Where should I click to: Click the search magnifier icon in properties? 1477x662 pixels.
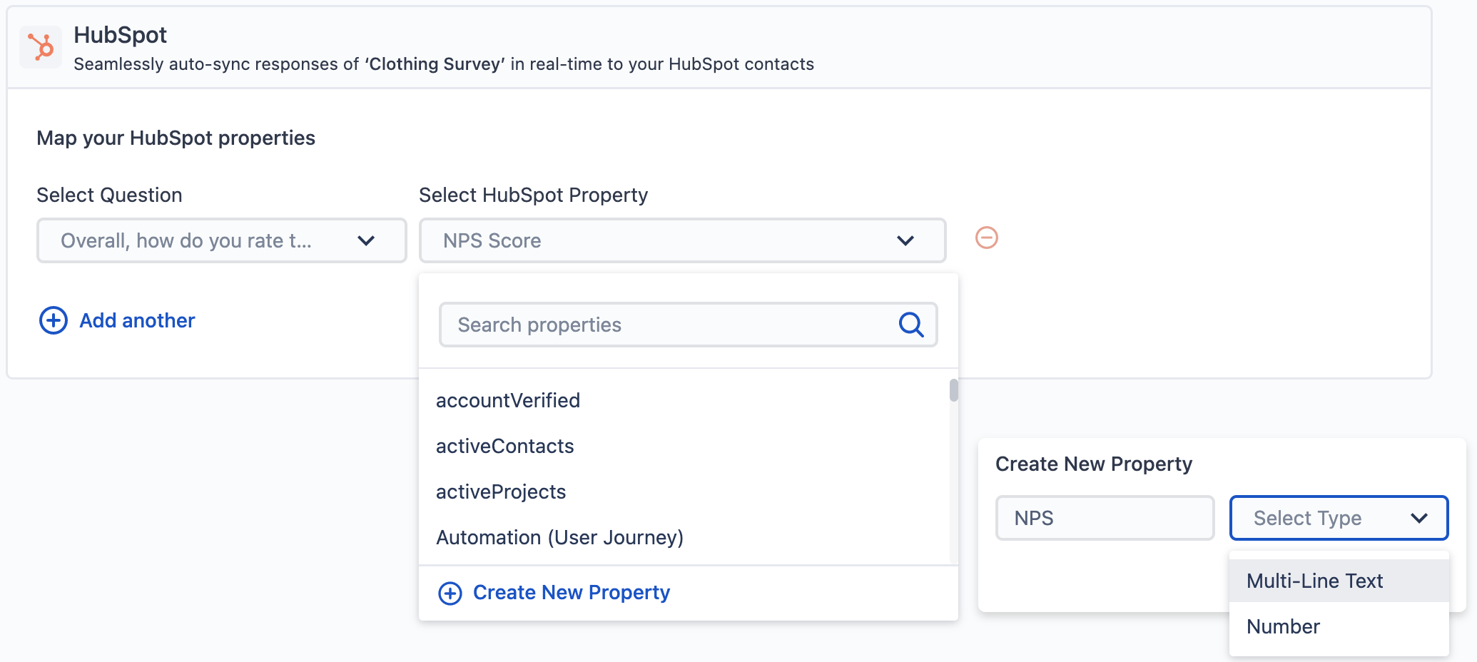[911, 325]
